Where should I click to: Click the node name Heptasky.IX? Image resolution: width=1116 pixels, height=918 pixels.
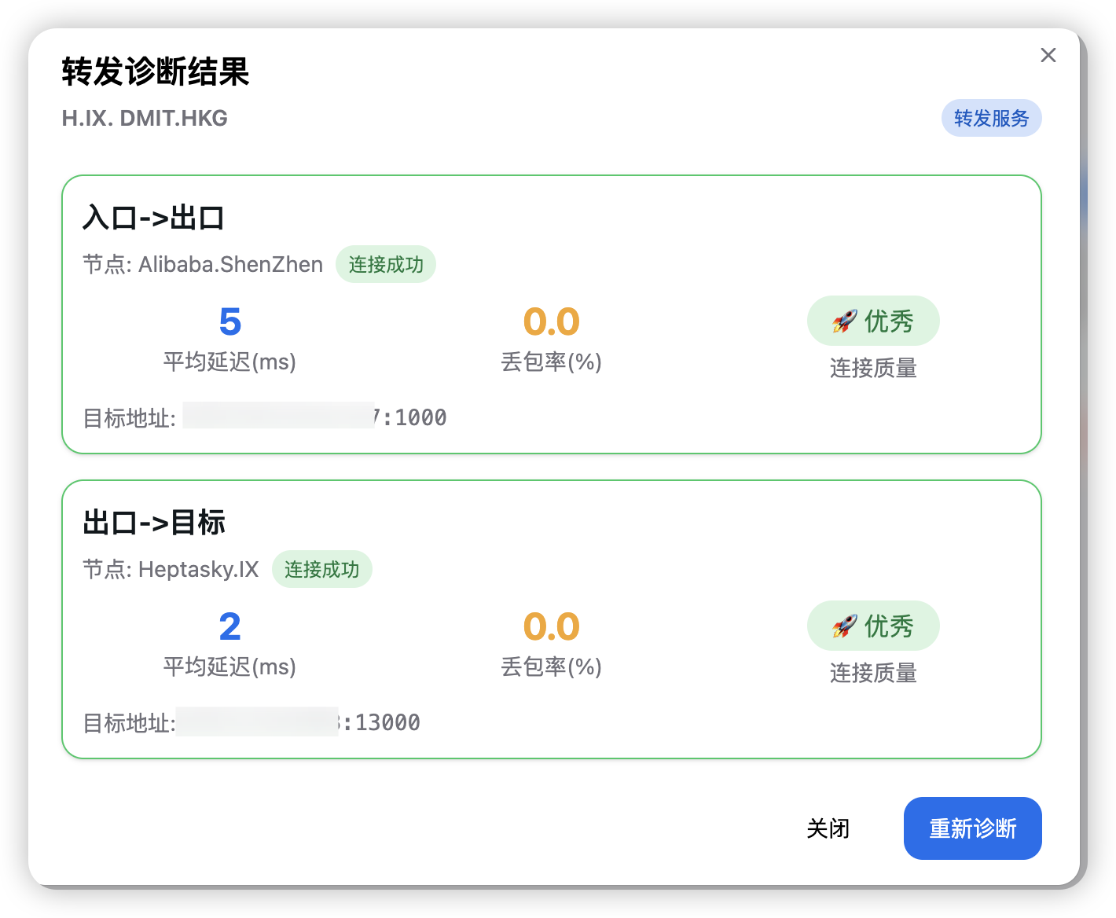(x=198, y=569)
